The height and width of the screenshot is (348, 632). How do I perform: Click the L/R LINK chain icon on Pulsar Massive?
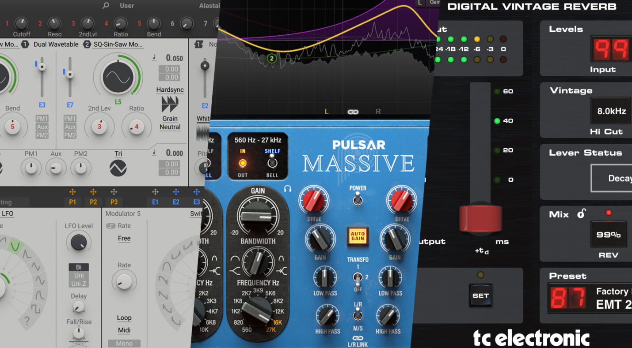[x=358, y=339]
